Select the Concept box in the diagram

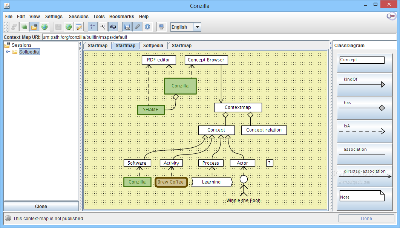pos(216,130)
